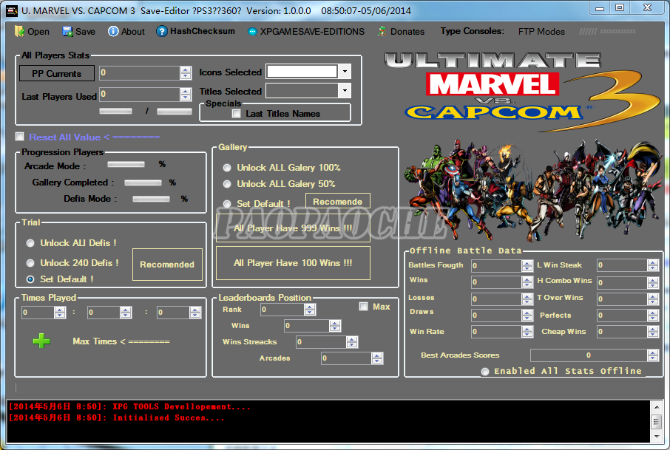Check the Max checkbox in Leaderboards
This screenshot has width=670, height=450.
coord(364,306)
